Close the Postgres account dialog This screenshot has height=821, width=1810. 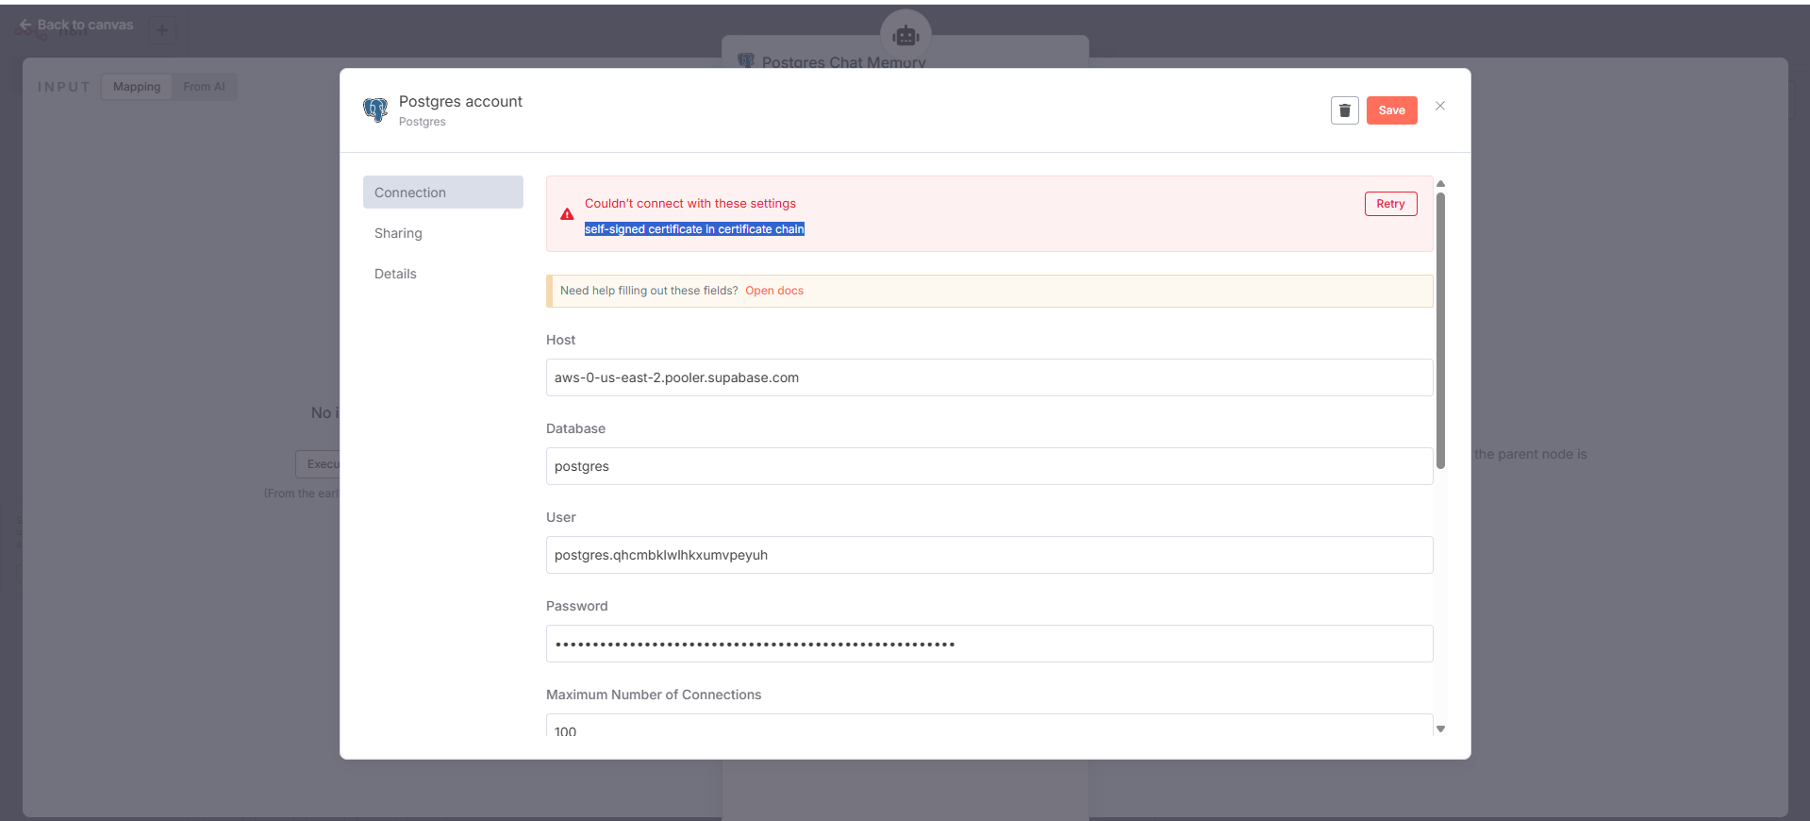1440,106
